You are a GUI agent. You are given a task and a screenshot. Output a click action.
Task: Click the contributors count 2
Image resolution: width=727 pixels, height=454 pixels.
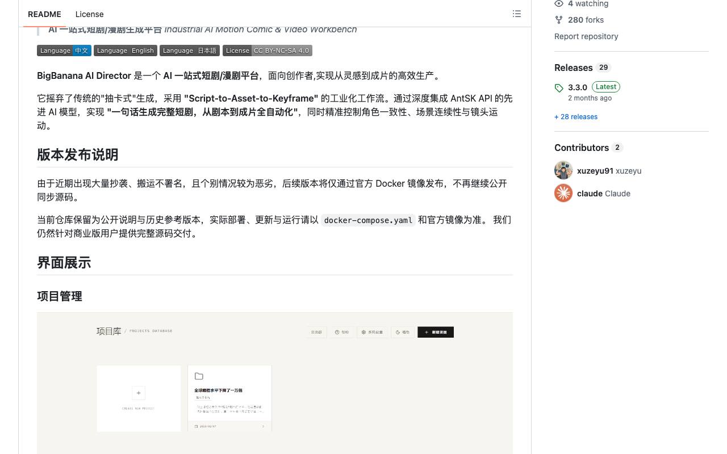point(617,148)
